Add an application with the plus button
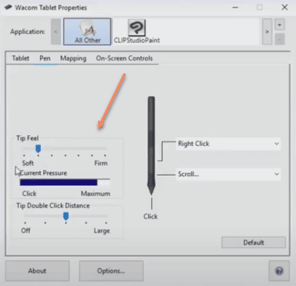The width and height of the screenshot is (296, 286). [280, 25]
